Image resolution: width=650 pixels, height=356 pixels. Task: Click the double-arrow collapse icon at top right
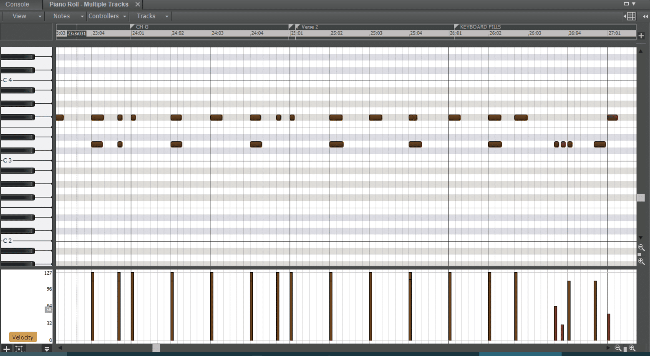[x=645, y=16]
